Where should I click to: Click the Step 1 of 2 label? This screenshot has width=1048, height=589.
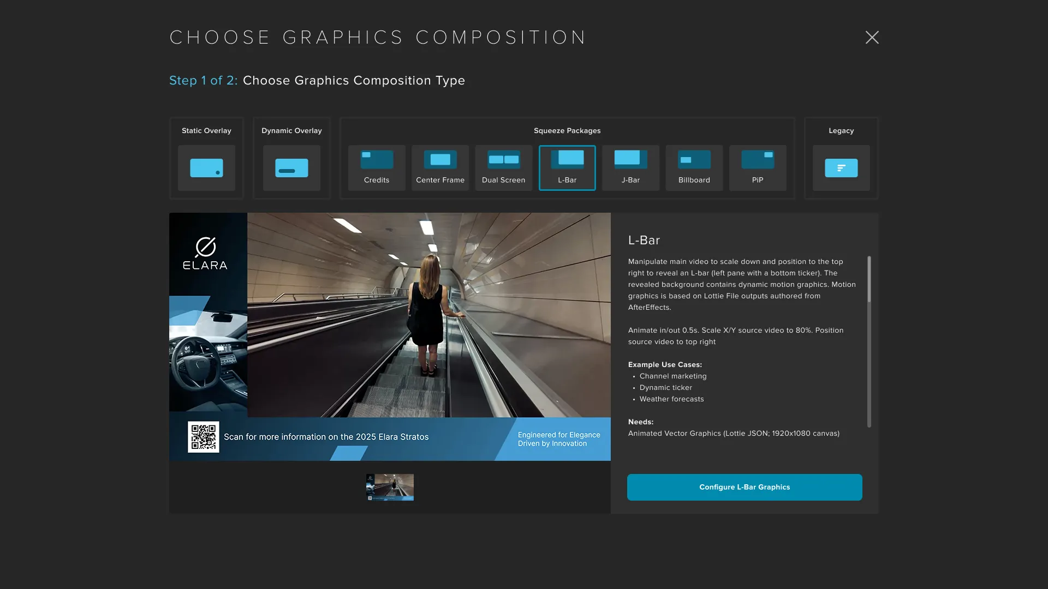[203, 81]
